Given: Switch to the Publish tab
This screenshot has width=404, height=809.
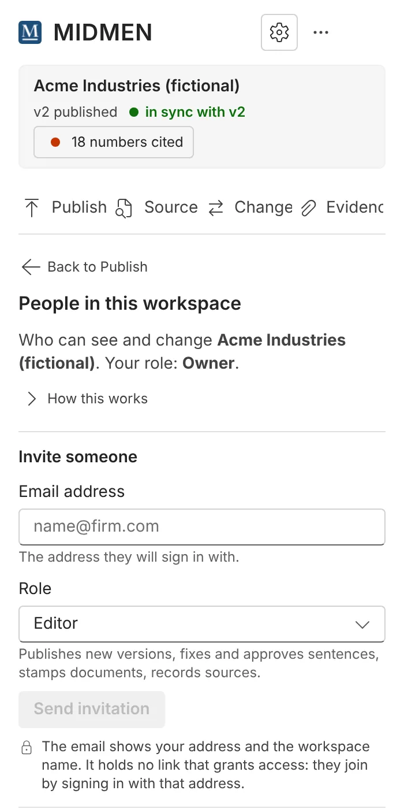Looking at the screenshot, I should click(65, 207).
